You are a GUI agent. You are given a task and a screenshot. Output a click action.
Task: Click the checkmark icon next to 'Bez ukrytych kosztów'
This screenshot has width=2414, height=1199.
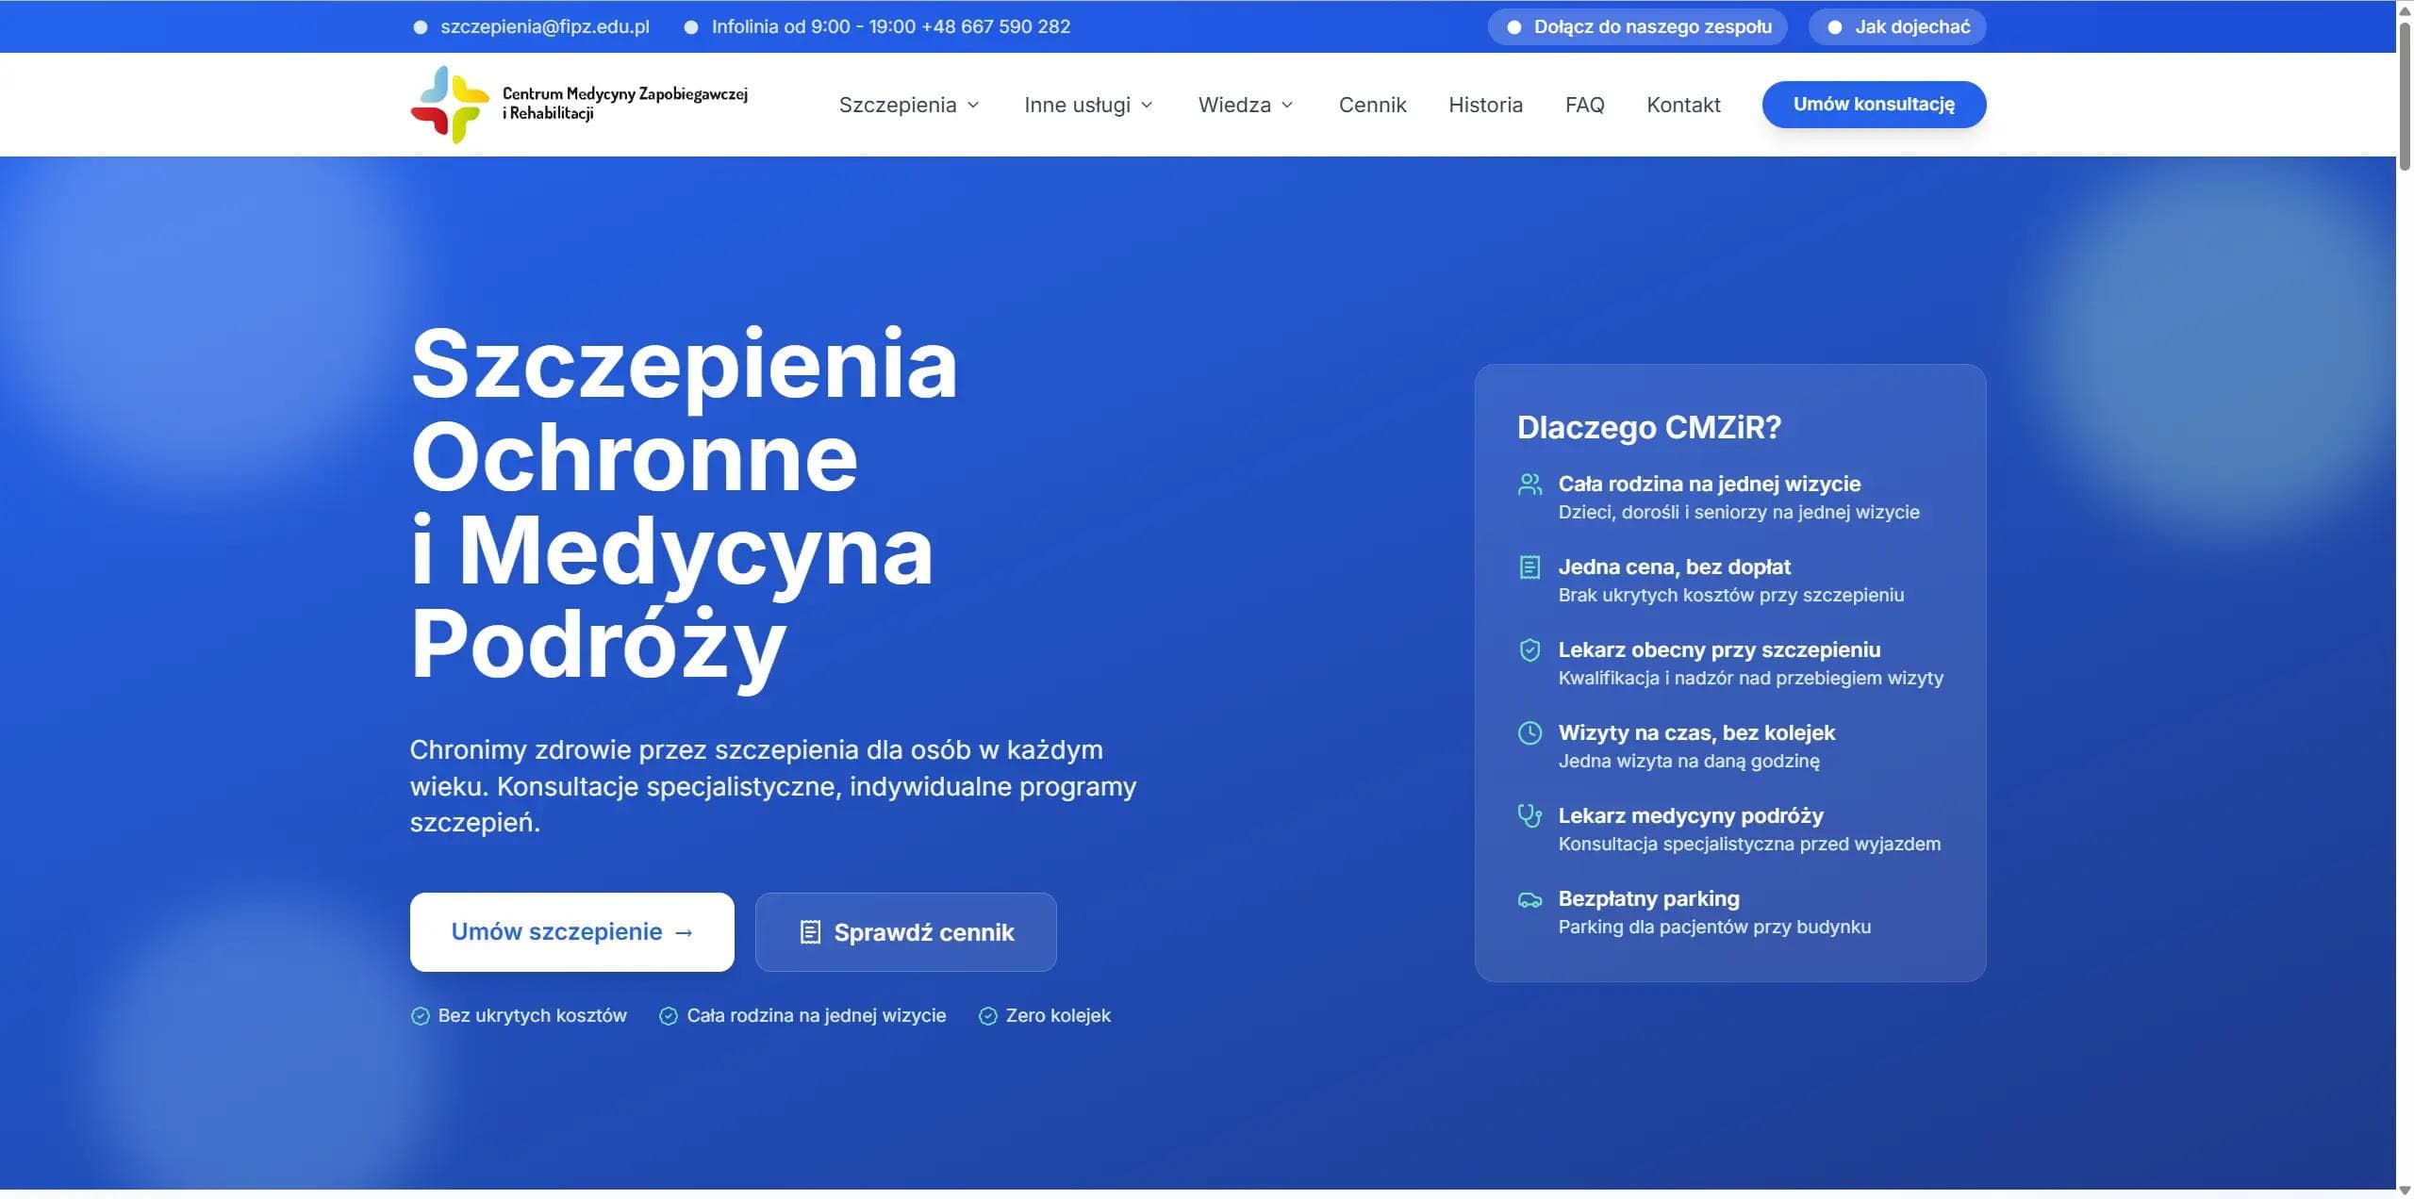click(x=421, y=1016)
